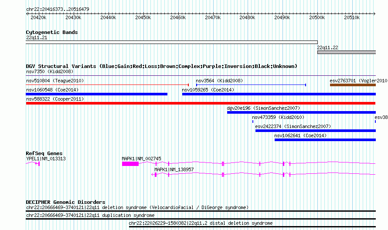Click the blue nsv1060548 (Coe2014) bar
Image resolution: width=388 pixels, height=230 pixels.
96,94
